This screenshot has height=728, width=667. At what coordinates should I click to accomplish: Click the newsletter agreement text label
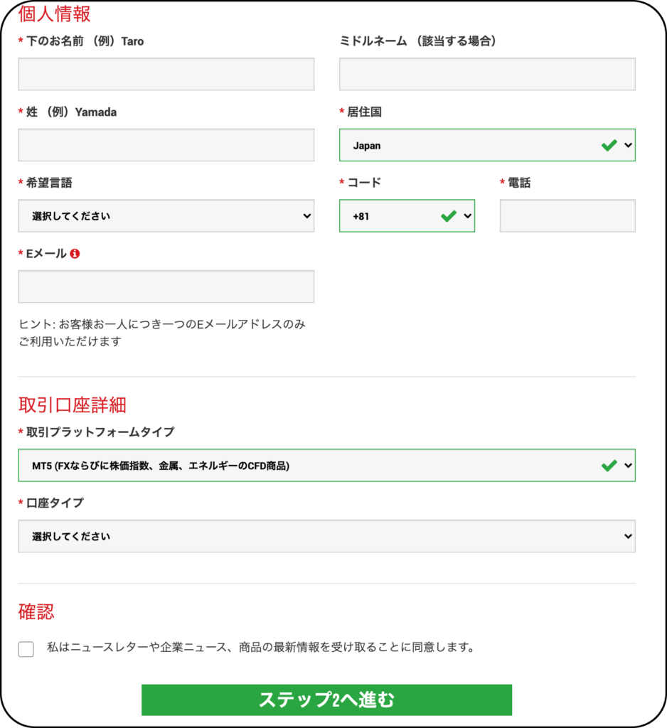260,647
